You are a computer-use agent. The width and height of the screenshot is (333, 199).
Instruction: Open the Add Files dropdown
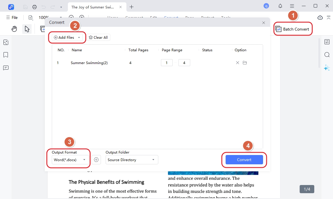(x=67, y=37)
